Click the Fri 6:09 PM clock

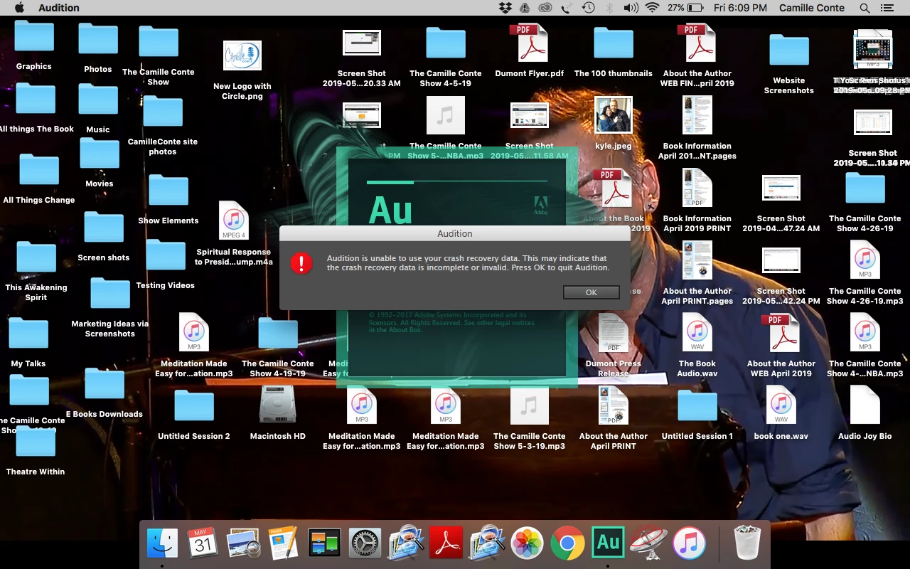[740, 8]
